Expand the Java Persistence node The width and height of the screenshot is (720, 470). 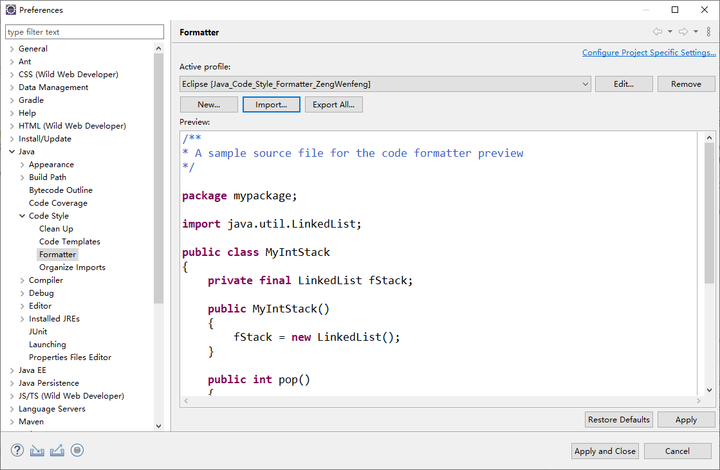tap(12, 383)
